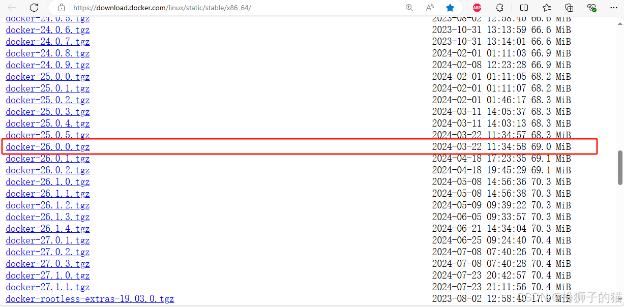Toggle split screen view icon

524,8
